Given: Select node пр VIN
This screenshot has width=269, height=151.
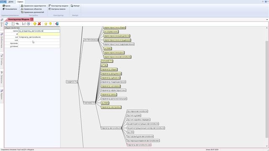Looking at the screenshot, I should coord(130,132).
